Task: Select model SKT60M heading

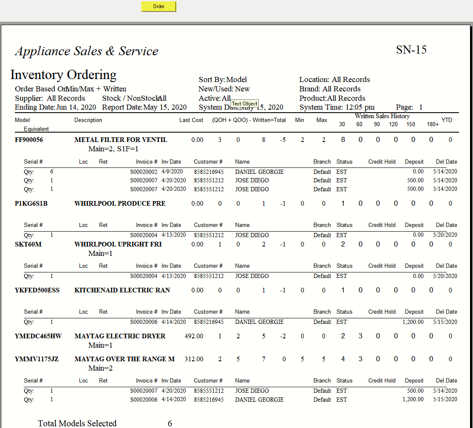Action: (28, 244)
